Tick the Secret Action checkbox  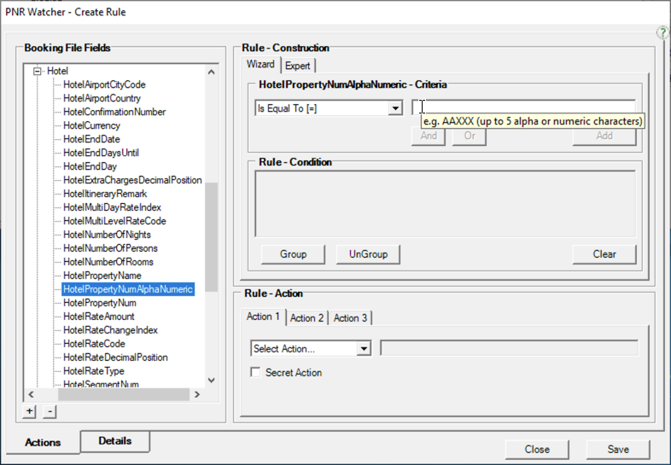255,372
